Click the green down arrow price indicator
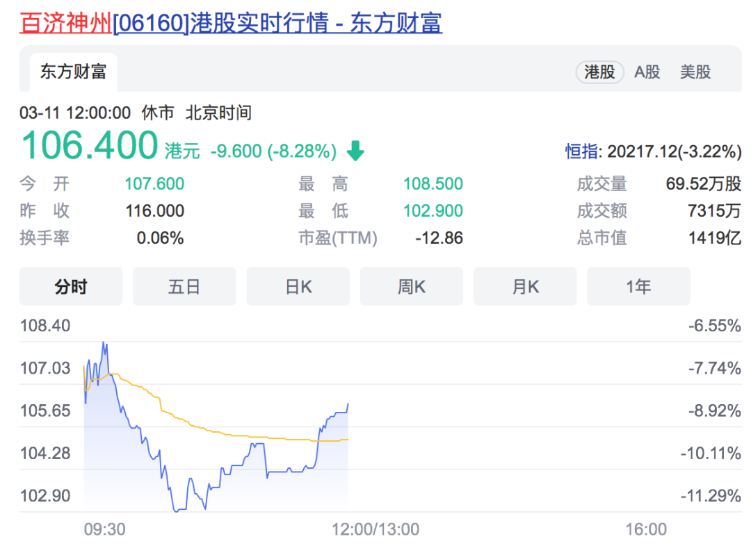 [355, 148]
